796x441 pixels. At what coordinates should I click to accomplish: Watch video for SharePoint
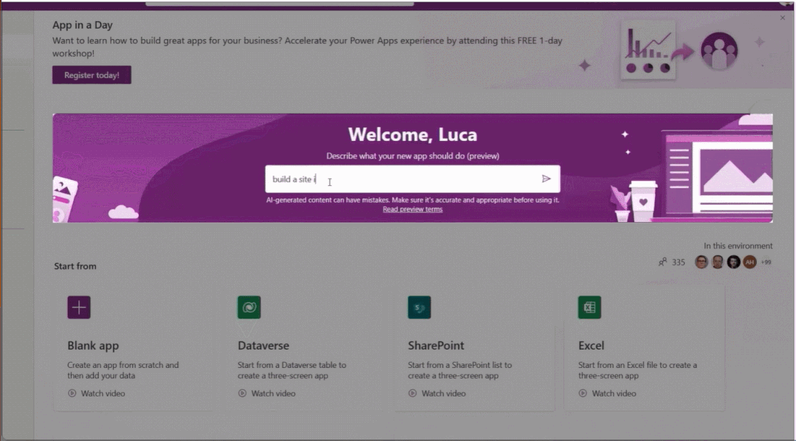pyautogui.click(x=437, y=393)
